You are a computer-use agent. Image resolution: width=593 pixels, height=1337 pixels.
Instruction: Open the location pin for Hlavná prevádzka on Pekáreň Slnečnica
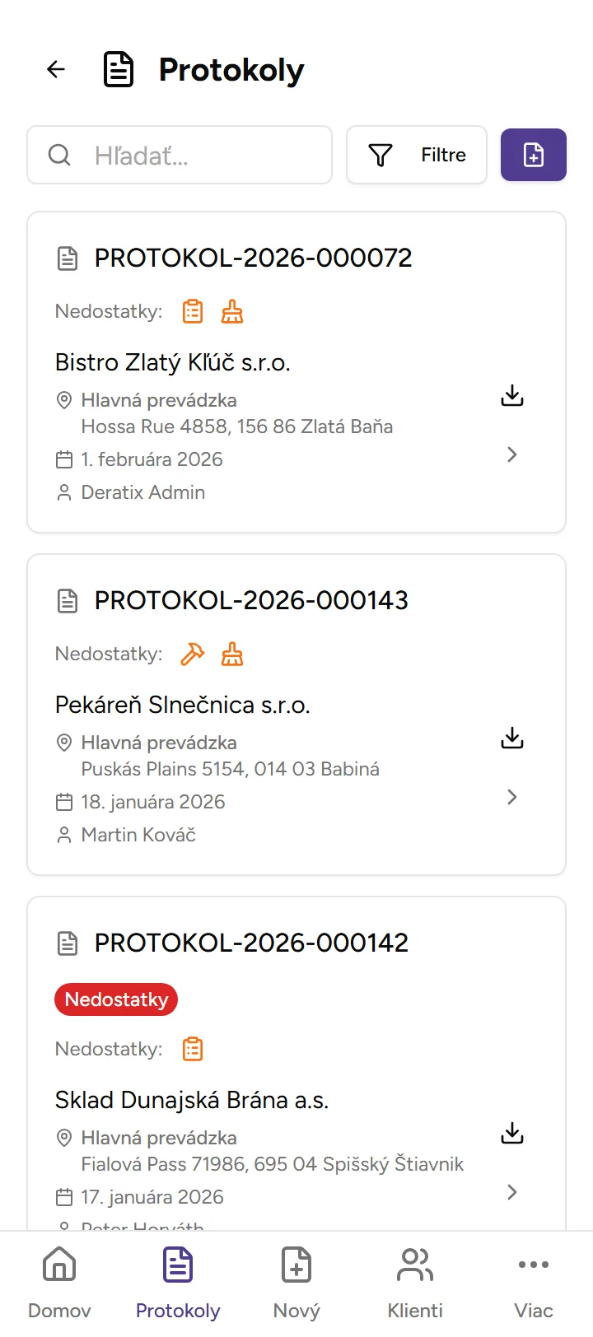point(64,743)
